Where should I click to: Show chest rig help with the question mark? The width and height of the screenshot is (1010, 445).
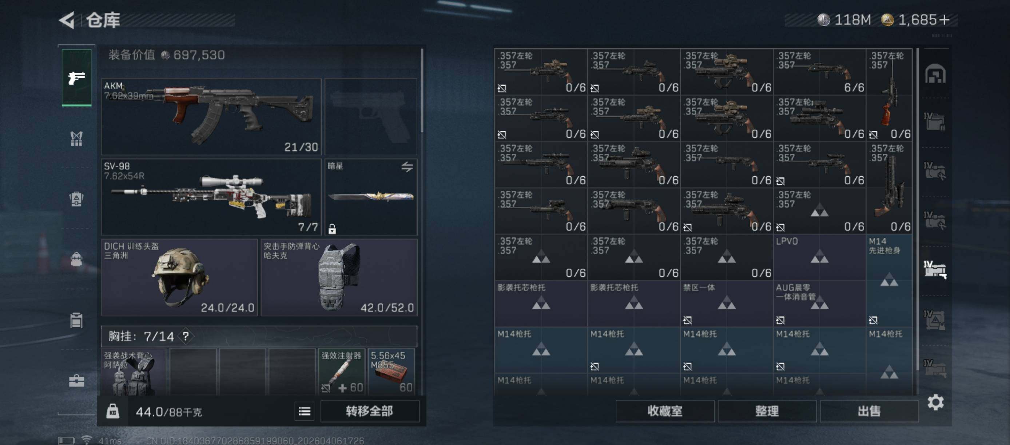pos(186,336)
